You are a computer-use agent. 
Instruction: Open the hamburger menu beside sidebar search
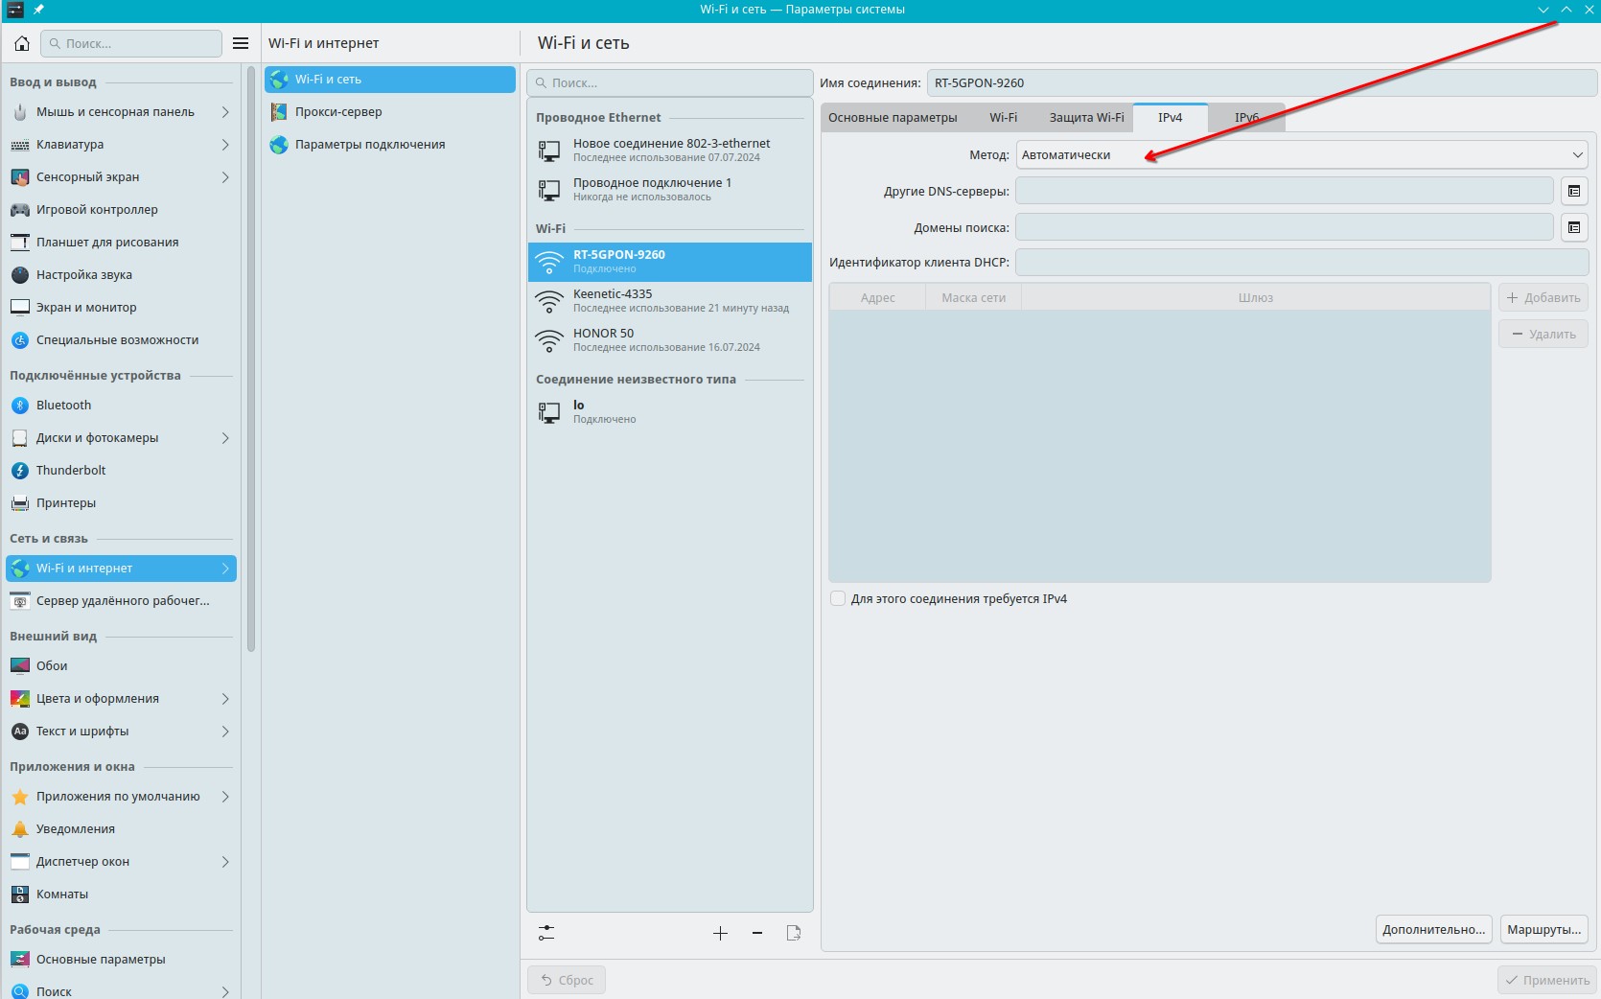coord(241,43)
